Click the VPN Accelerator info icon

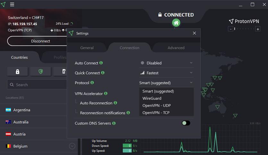point(106,94)
